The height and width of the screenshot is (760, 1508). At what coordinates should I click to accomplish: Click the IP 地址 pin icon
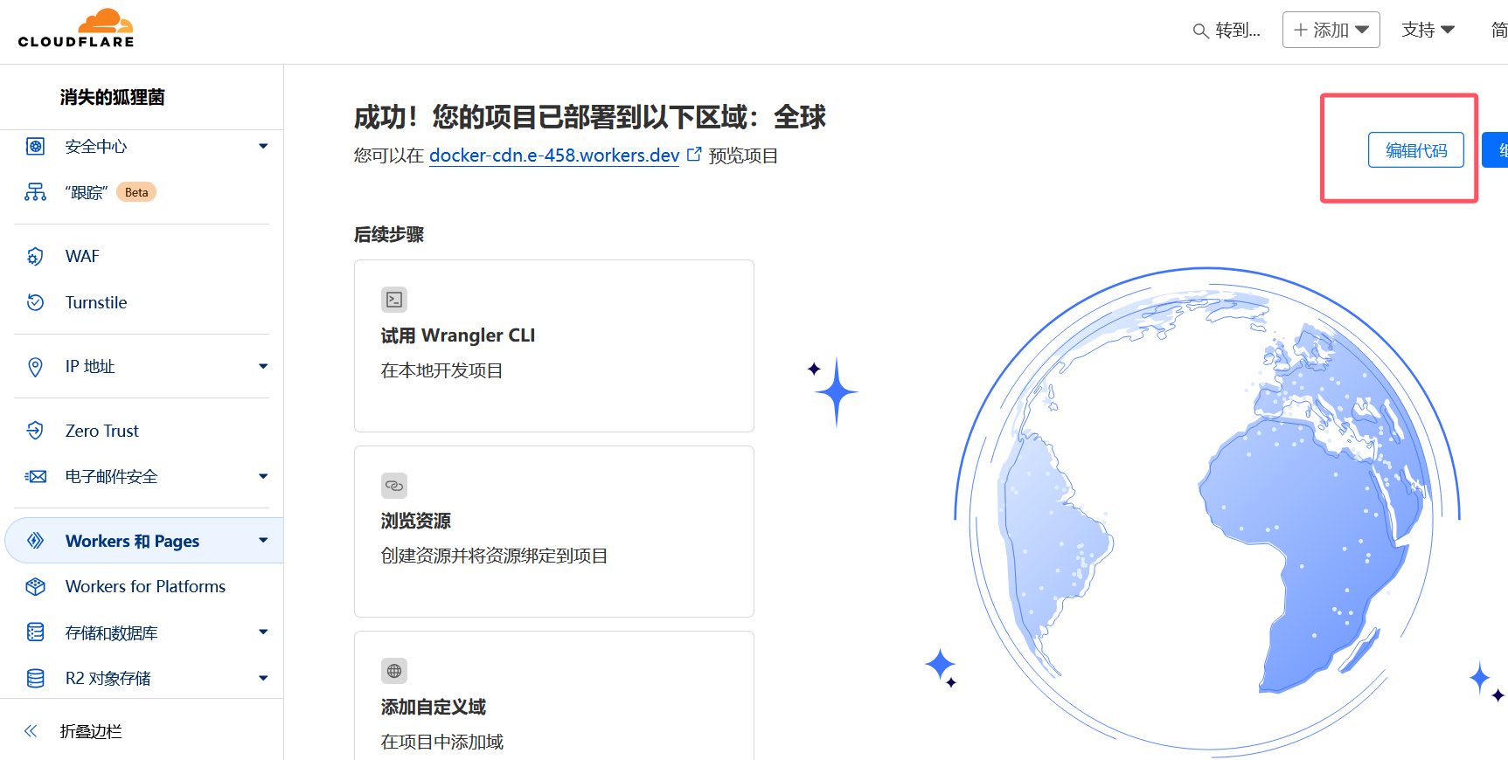click(35, 367)
